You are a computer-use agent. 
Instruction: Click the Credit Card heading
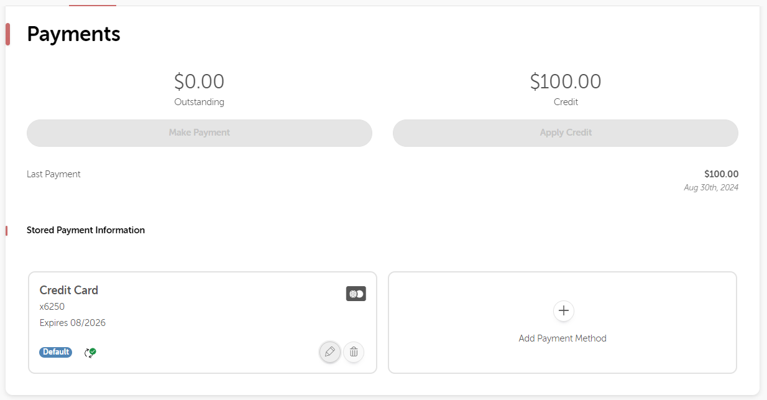[69, 290]
